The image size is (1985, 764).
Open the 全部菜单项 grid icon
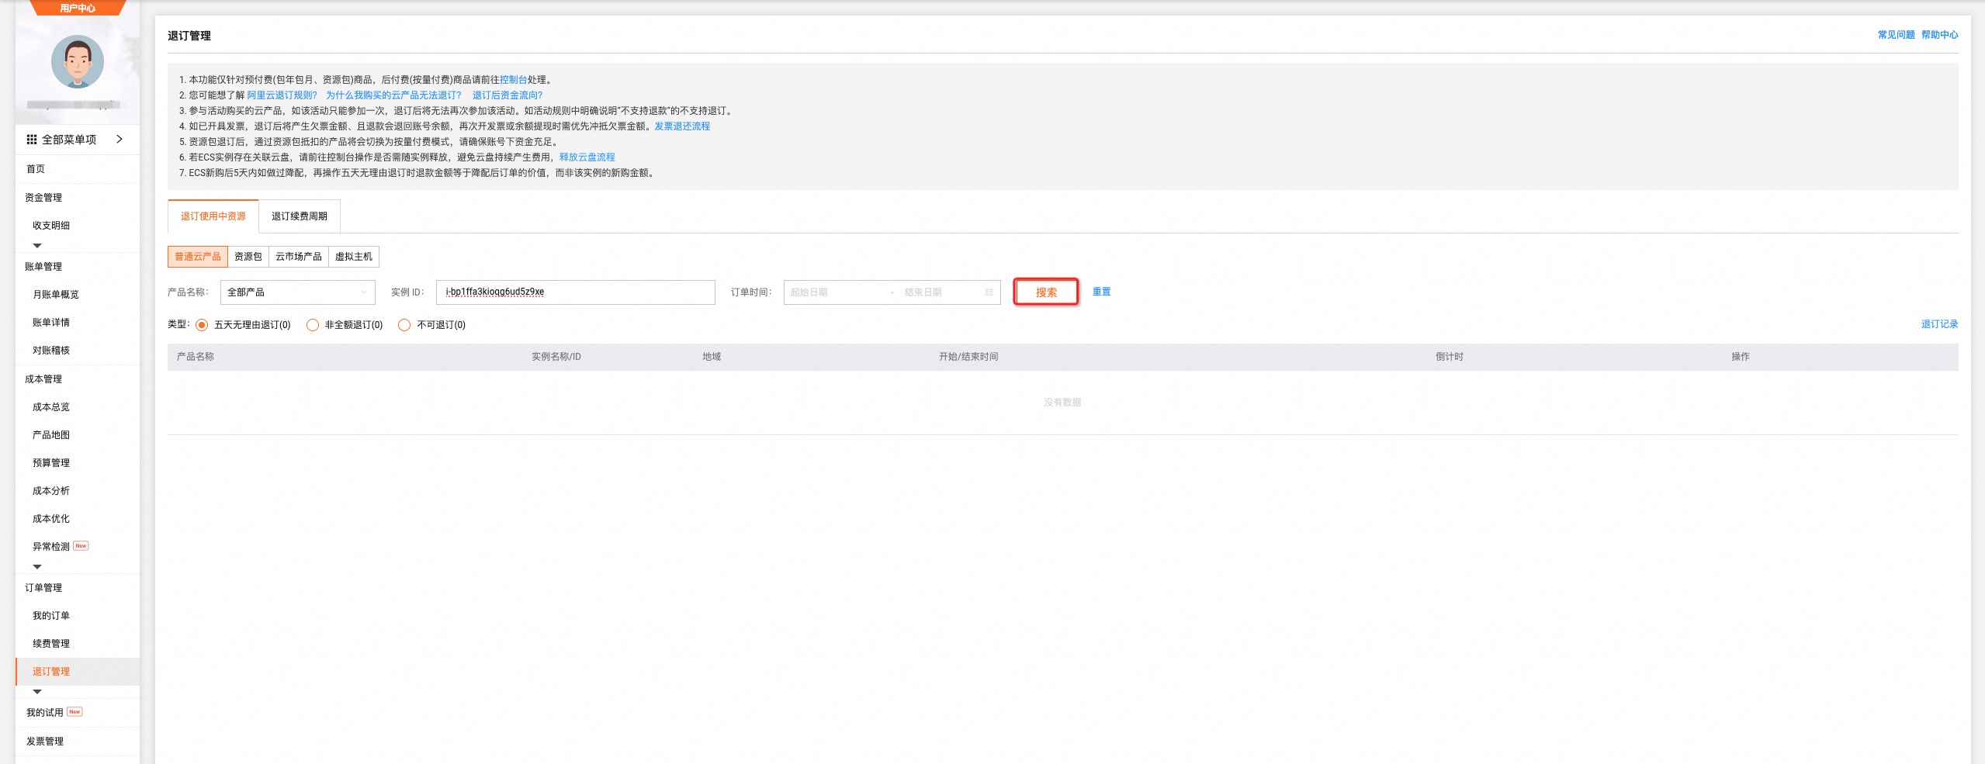click(x=32, y=140)
